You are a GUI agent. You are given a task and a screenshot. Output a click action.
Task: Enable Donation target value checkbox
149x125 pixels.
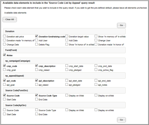[x=67, y=36]
